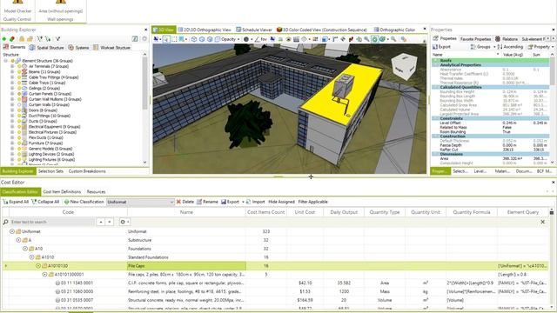Toggle visibility bulb for Air Terminals
The height and width of the screenshot is (313, 557).
pos(19,66)
